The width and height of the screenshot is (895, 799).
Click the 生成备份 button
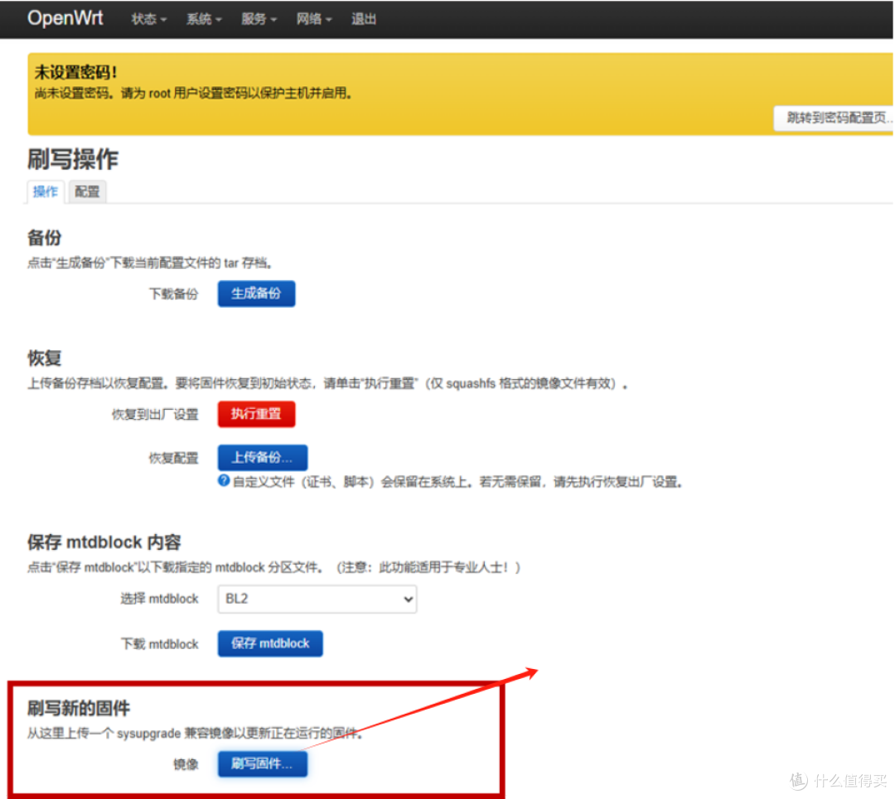[x=256, y=294]
